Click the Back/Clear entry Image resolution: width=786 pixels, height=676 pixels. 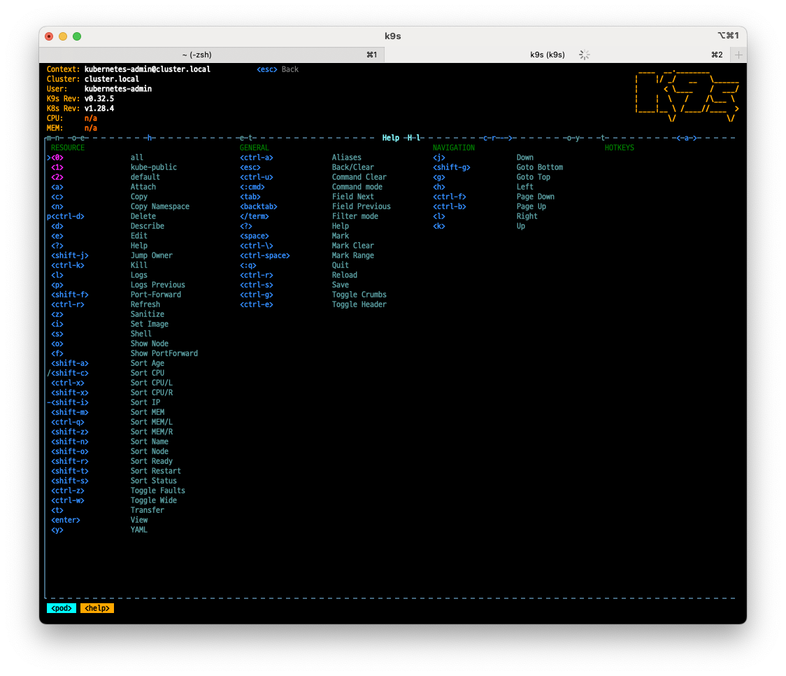coord(353,167)
